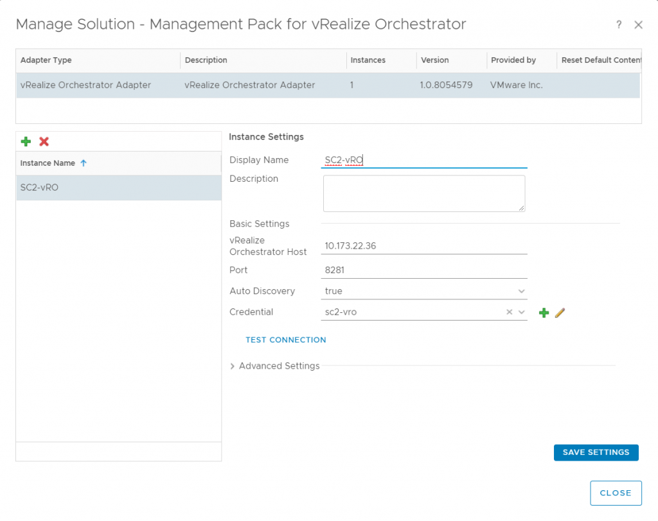Clear the sc2-vro credential selection
658x521 pixels.
point(509,312)
